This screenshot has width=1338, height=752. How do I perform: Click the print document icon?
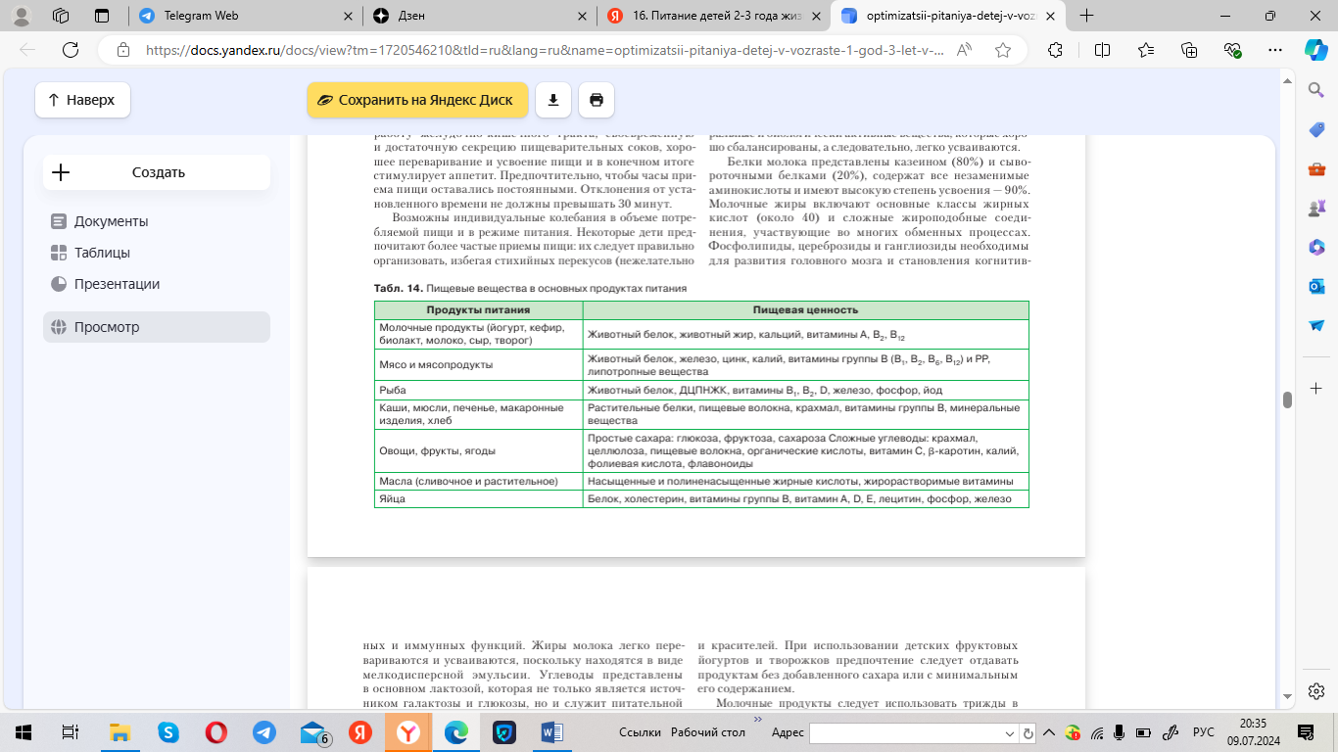597,100
